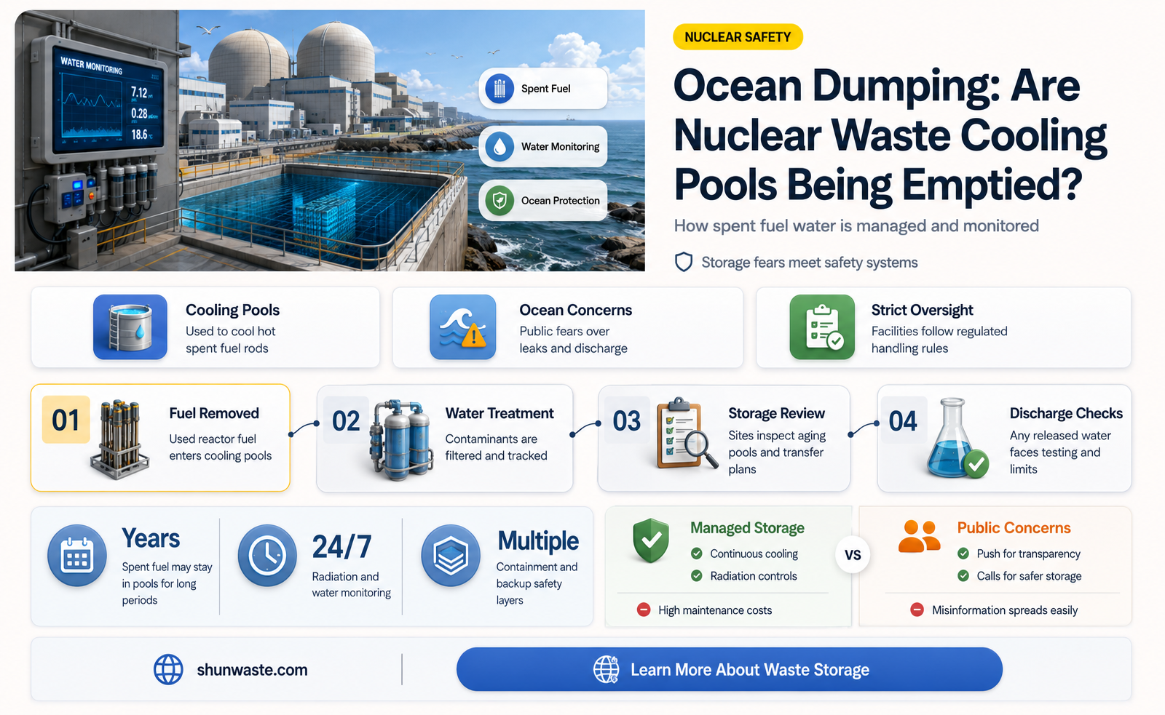Open Learn More About Waste Storage button
Screen dimensions: 1165x715
click(x=729, y=669)
